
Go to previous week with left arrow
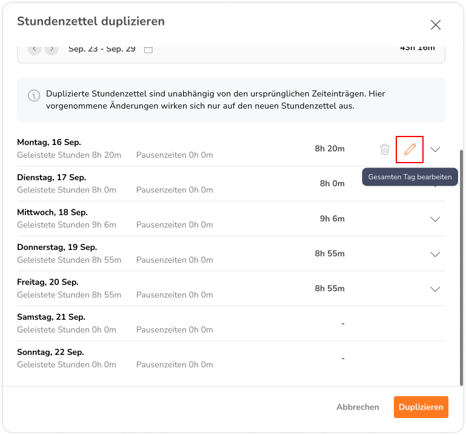pyautogui.click(x=35, y=49)
